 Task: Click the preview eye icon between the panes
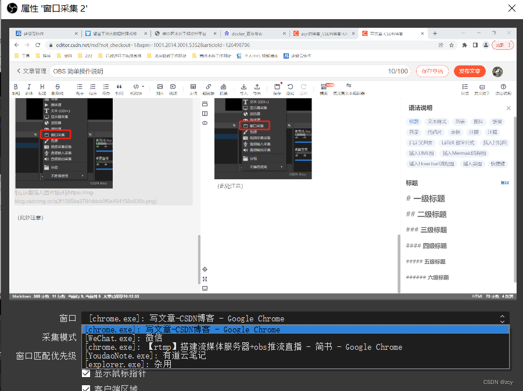(205, 123)
